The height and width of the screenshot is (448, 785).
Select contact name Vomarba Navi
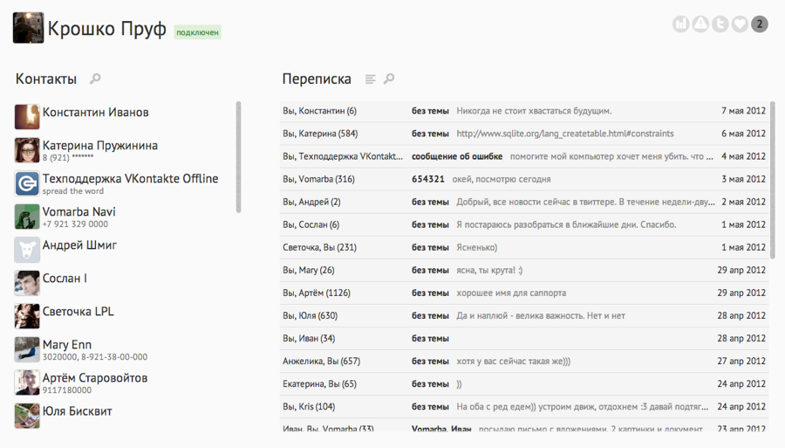(x=79, y=211)
